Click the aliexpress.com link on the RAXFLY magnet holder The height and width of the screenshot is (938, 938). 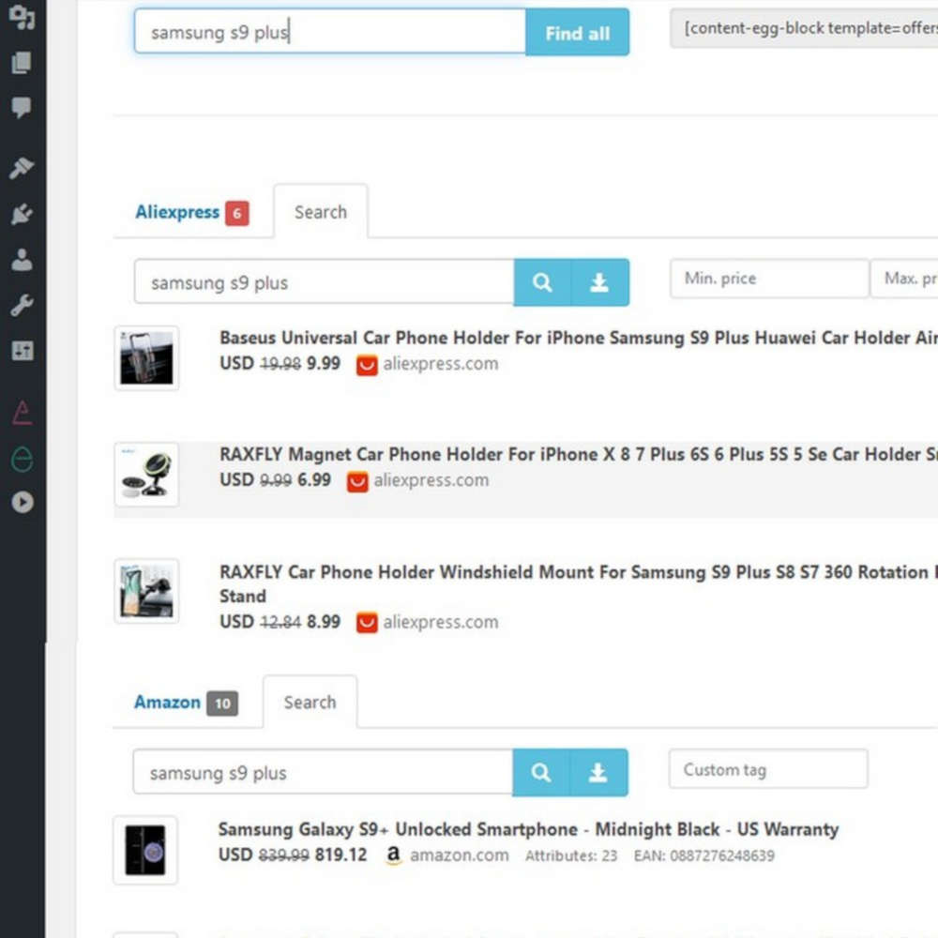431,480
